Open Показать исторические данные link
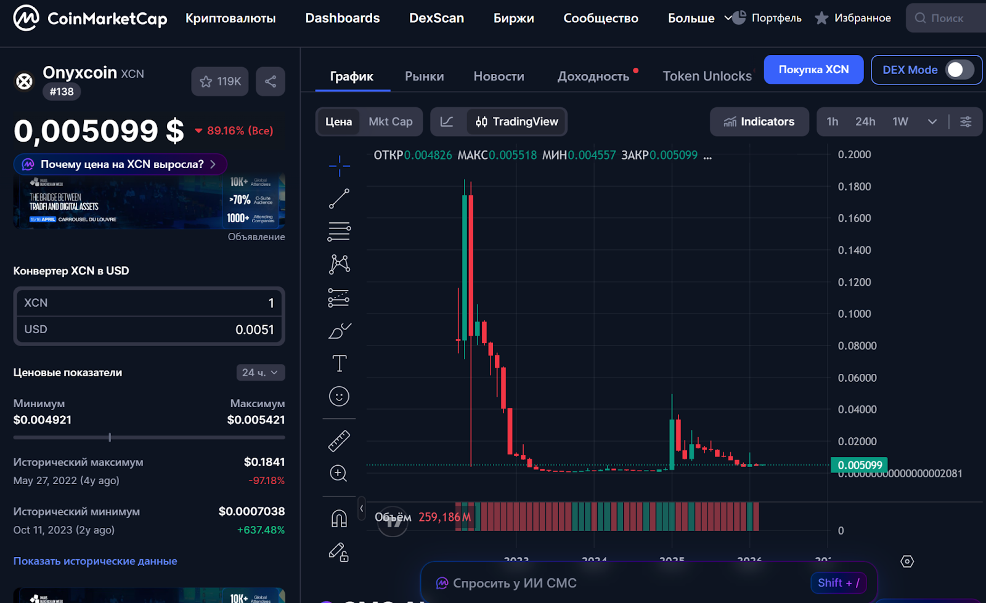The width and height of the screenshot is (986, 603). click(95, 561)
